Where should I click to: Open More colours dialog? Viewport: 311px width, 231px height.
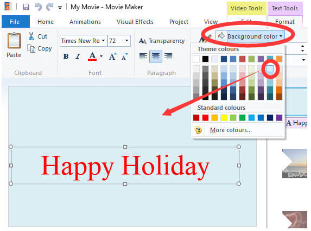pos(231,130)
